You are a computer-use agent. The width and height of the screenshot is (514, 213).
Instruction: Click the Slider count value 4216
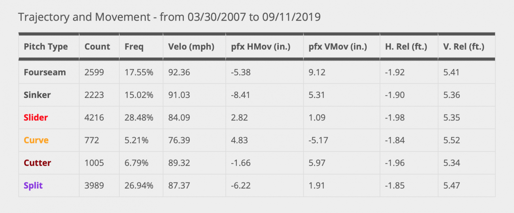[x=93, y=118]
